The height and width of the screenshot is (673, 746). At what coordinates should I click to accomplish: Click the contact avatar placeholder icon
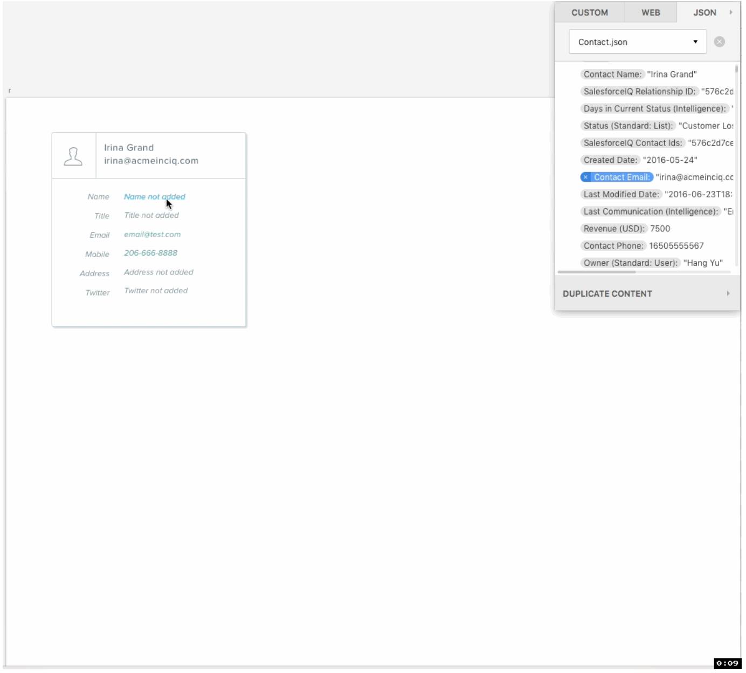click(73, 156)
